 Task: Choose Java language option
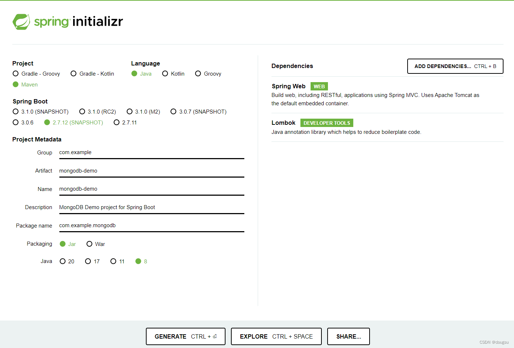pos(142,74)
